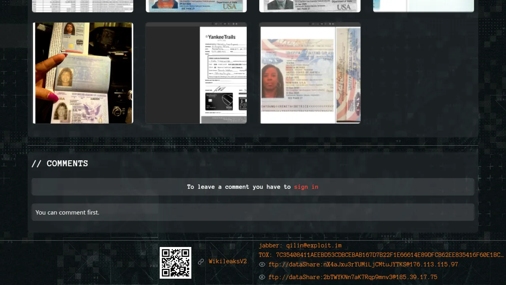
Task: Open the third thumbnail in the second row
Action: [310, 73]
